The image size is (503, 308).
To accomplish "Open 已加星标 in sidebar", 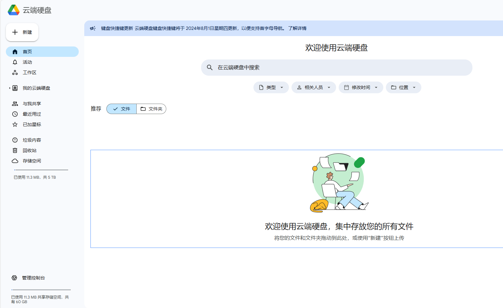I will pyautogui.click(x=42, y=124).
